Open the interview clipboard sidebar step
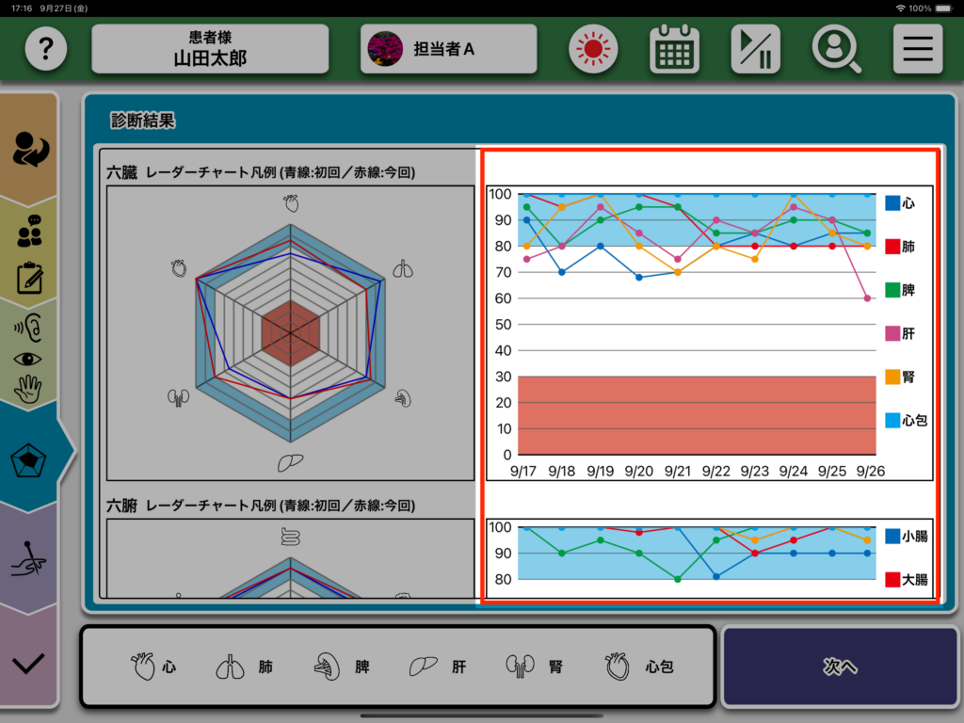 (29, 254)
